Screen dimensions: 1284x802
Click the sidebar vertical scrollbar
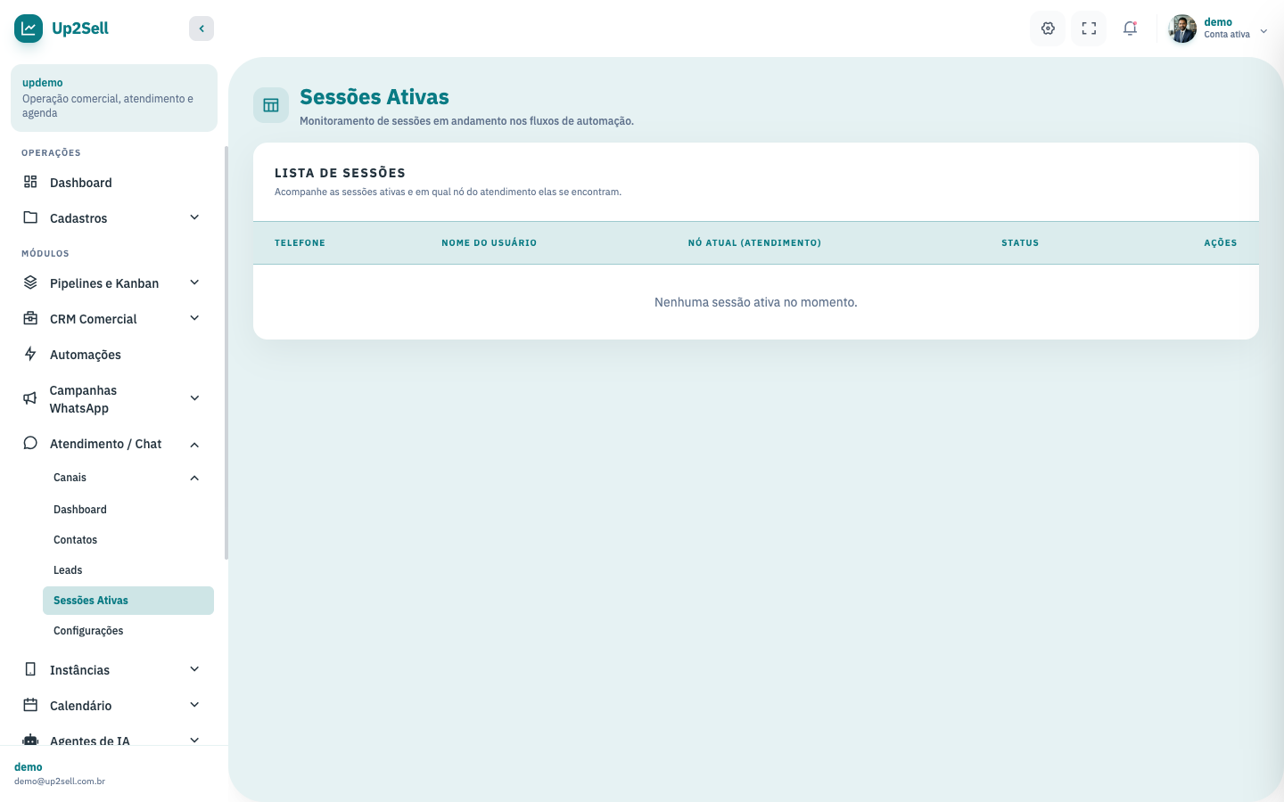tap(226, 353)
